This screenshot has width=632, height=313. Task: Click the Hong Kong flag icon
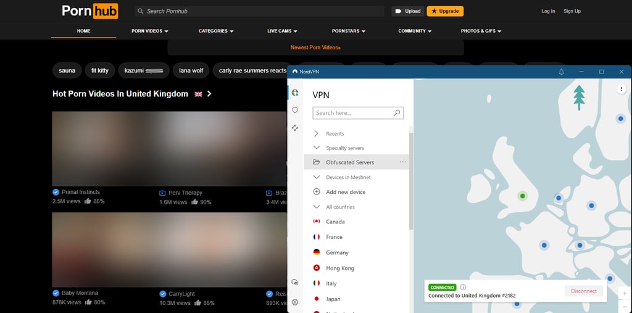tap(317, 268)
